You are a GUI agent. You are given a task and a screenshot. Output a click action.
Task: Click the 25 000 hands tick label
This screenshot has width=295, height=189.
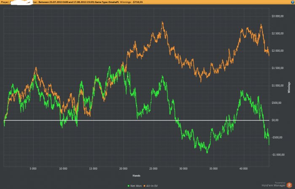click(153, 169)
